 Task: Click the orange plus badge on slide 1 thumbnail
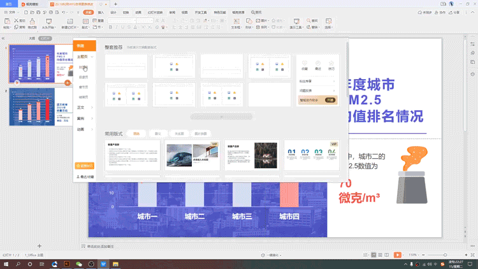68,83
